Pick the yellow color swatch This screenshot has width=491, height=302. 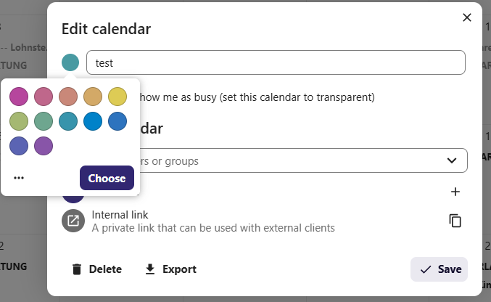[x=117, y=97]
